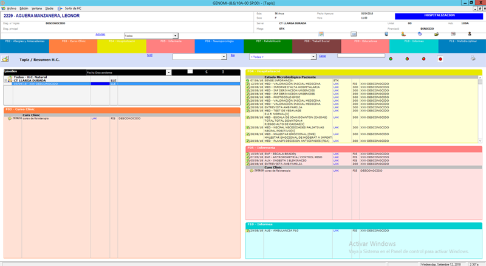Click the calendar icon under Hora field

[x=321, y=34]
